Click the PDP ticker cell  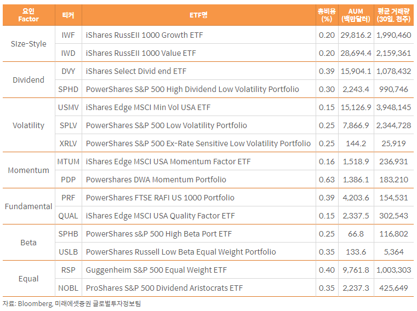(68, 180)
